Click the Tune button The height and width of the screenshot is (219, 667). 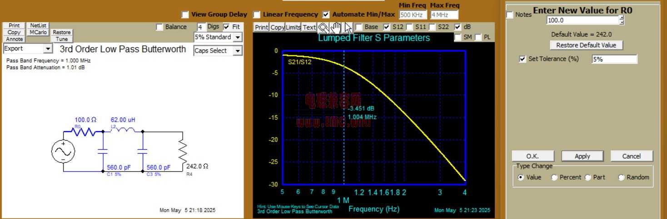coord(62,39)
